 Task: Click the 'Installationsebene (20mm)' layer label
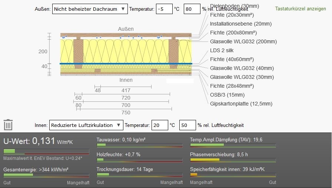click(240, 24)
